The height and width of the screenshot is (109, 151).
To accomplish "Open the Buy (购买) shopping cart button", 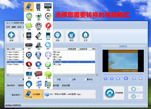I will [72, 36].
